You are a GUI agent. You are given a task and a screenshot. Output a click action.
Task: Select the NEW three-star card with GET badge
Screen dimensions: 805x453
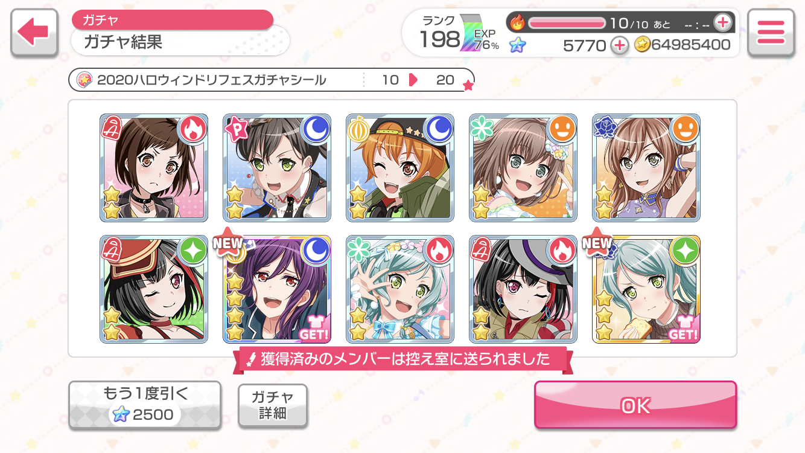coord(646,289)
